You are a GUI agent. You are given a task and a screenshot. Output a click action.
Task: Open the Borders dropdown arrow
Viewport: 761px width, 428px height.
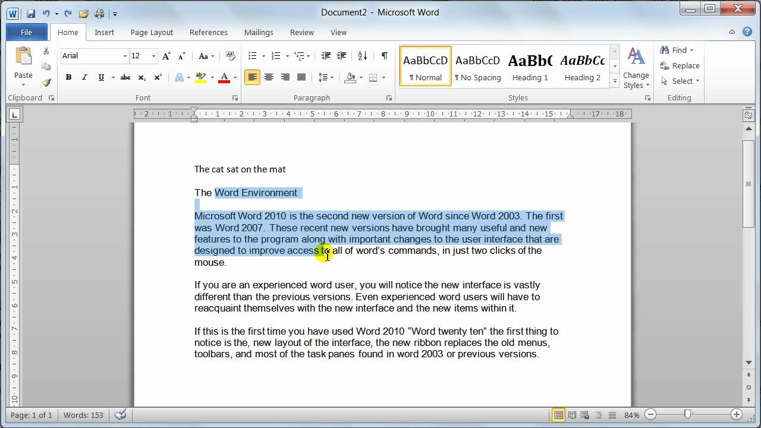click(383, 77)
